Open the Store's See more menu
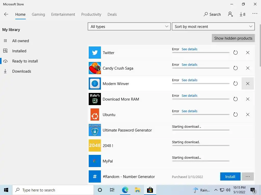 255,14
